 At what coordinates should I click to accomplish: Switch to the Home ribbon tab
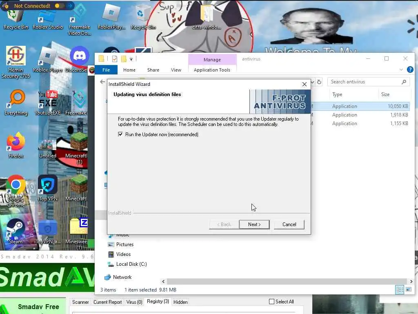click(129, 70)
